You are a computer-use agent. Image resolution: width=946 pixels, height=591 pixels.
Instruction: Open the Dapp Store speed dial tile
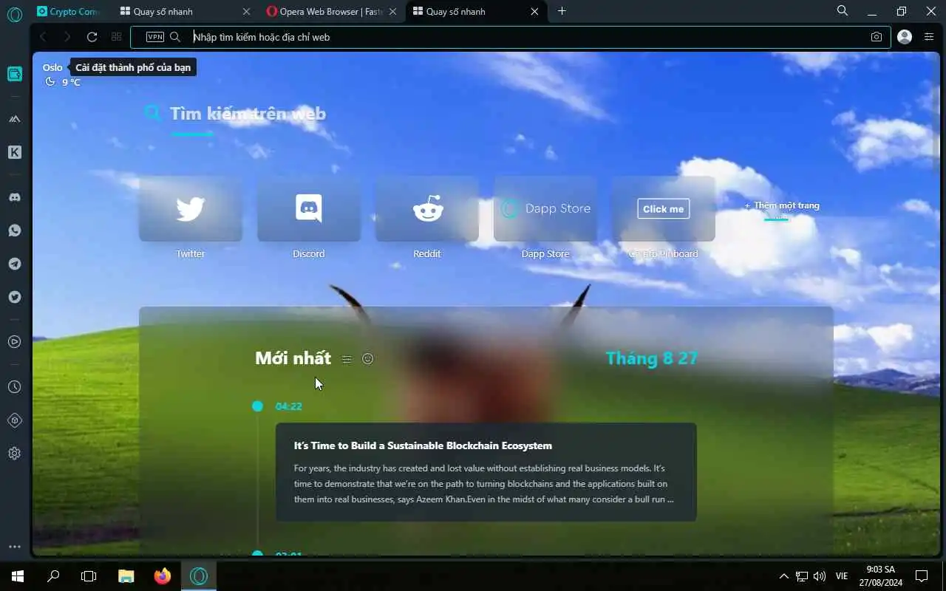[x=545, y=209]
